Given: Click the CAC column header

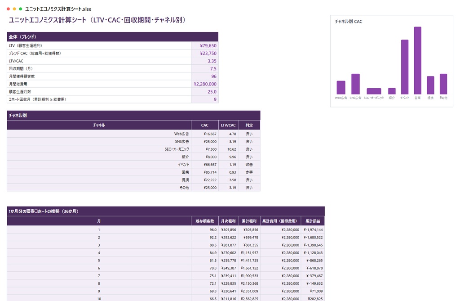Looking at the screenshot, I should tap(205, 125).
